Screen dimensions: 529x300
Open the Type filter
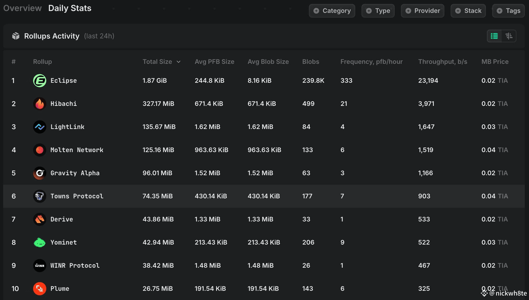[378, 11]
